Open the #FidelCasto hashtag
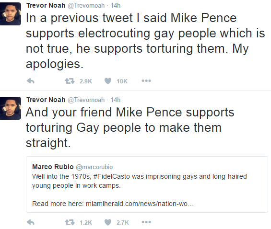271x229 pixels. pos(111,176)
